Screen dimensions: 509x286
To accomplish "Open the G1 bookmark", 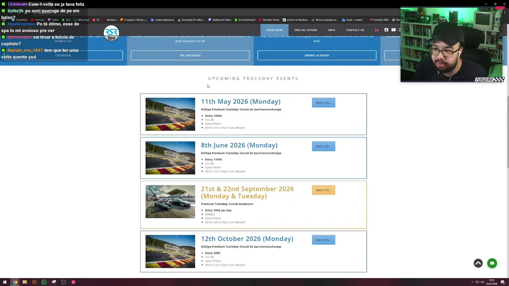I will coord(96,20).
